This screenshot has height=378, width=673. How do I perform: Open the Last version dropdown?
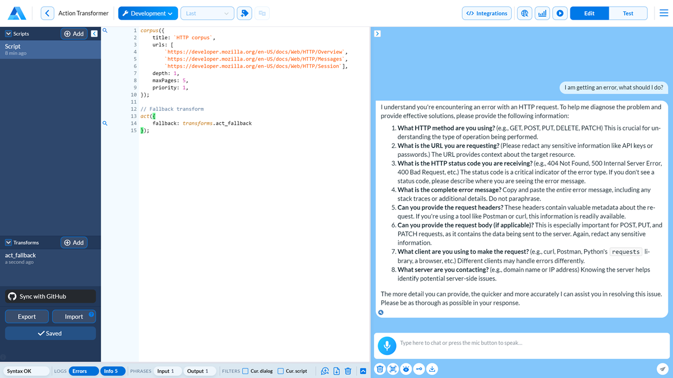tap(207, 13)
